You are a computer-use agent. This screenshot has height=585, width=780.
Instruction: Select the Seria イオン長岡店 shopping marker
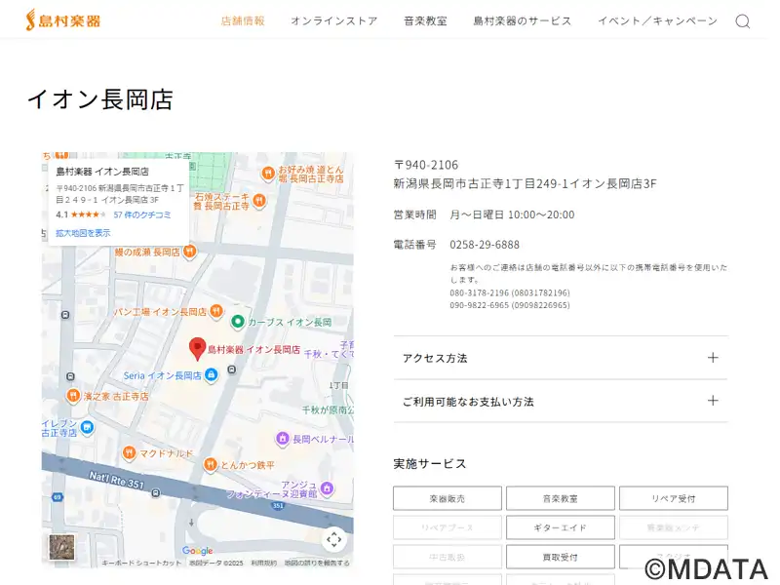point(211,375)
